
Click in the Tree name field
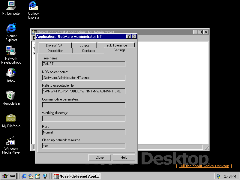point(84,64)
